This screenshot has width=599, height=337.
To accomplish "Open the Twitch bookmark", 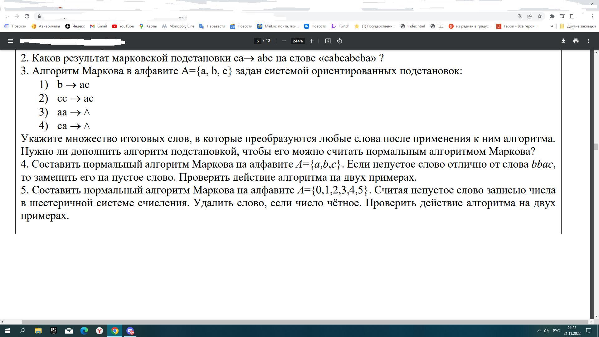I will point(340,26).
